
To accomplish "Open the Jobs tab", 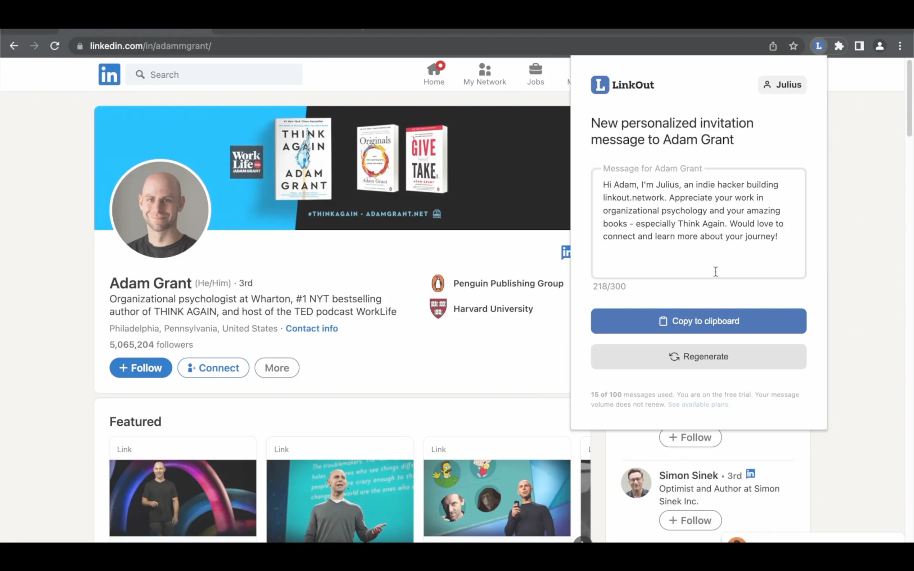I will [x=535, y=74].
